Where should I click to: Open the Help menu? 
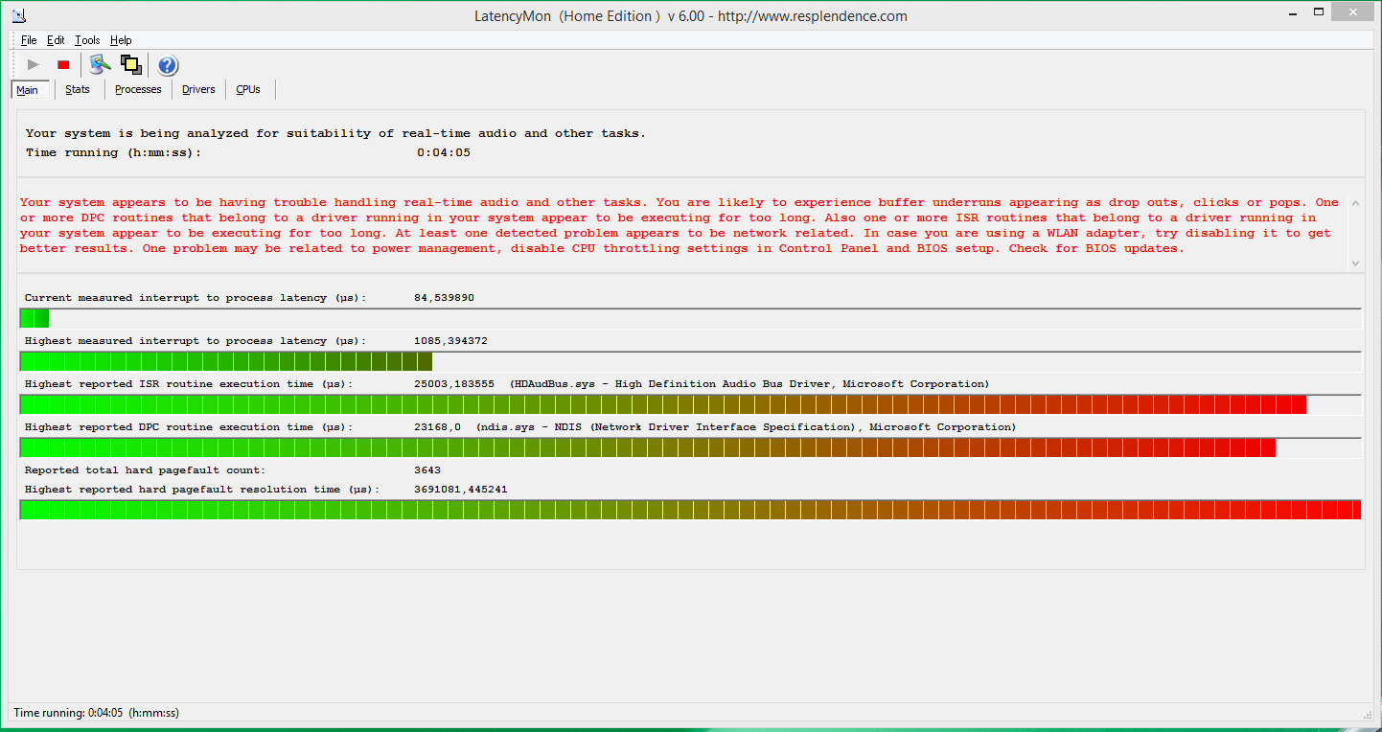tap(121, 40)
